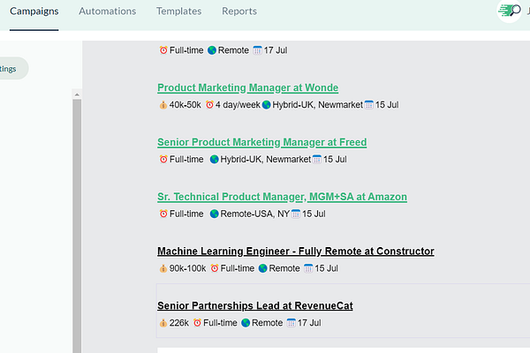
Task: Click clock icon in Amazon job row
Action: 163,214
